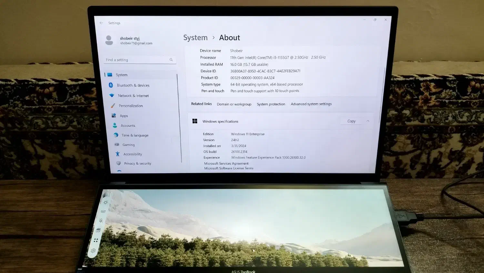
Task: Open Time & language settings
Action: pyautogui.click(x=135, y=135)
